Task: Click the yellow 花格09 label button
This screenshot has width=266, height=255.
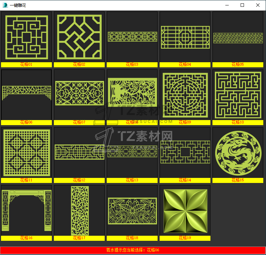Action: click(x=185, y=122)
